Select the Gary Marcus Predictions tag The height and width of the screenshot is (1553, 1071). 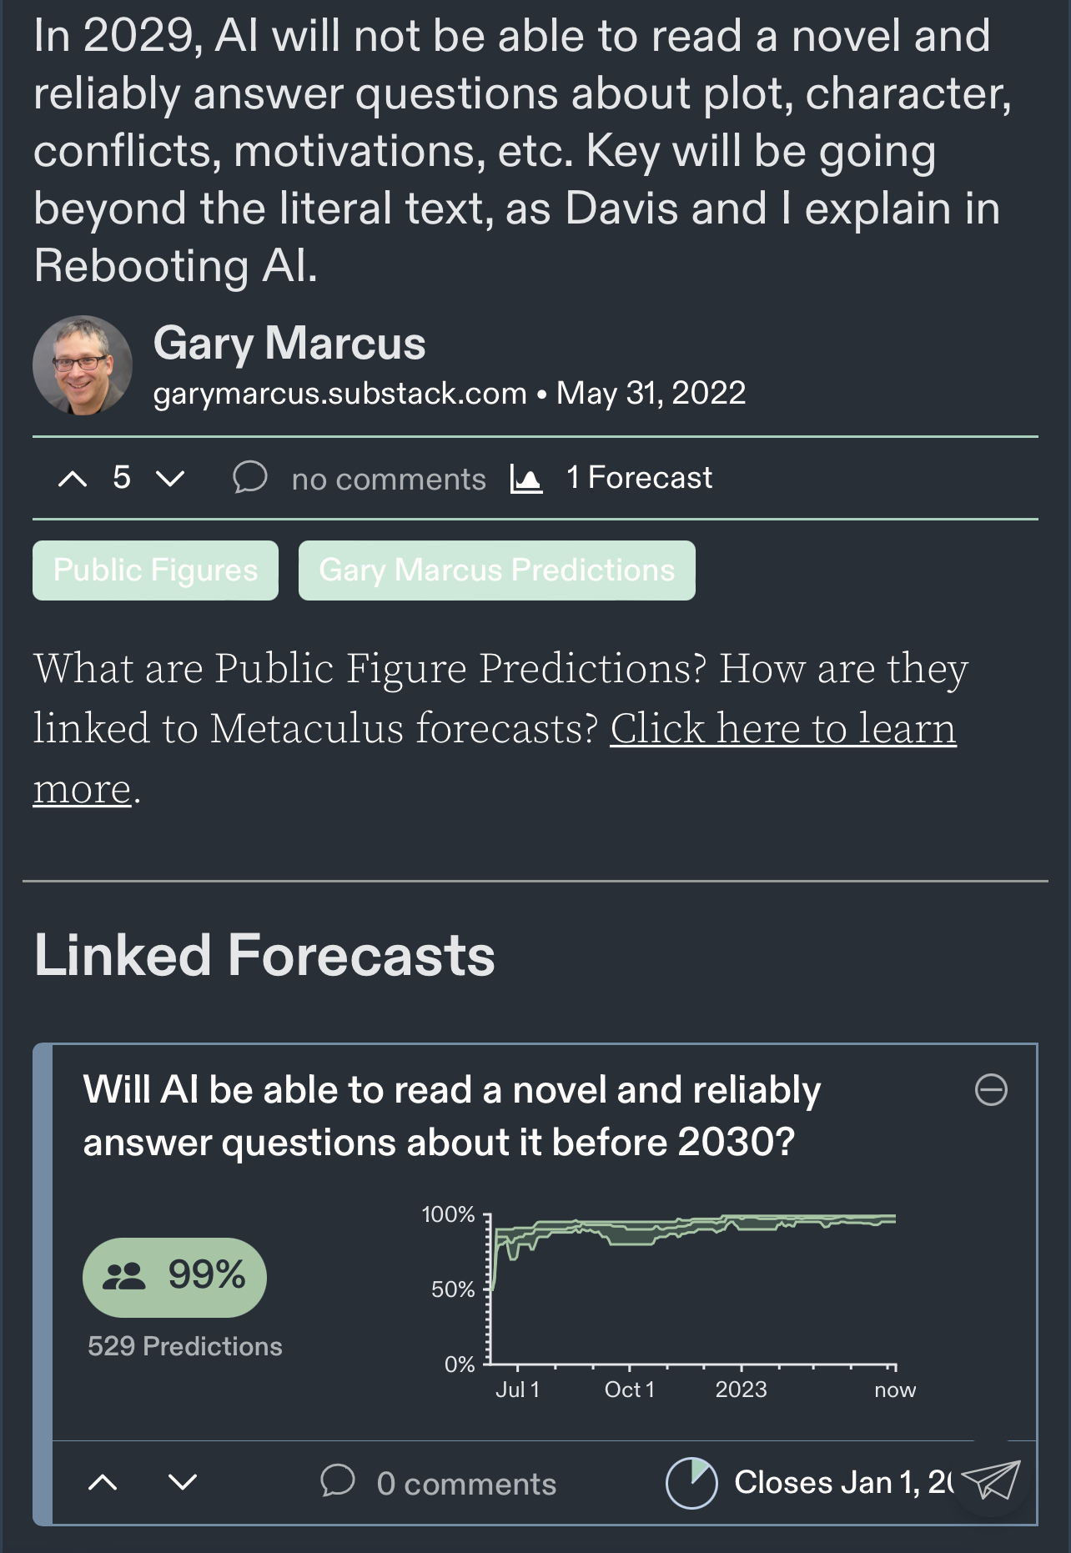(497, 570)
